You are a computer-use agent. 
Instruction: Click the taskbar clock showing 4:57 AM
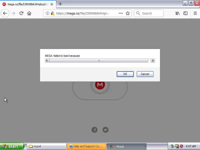point(191,146)
